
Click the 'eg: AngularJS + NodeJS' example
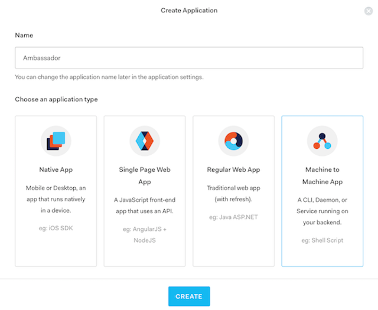click(145, 234)
